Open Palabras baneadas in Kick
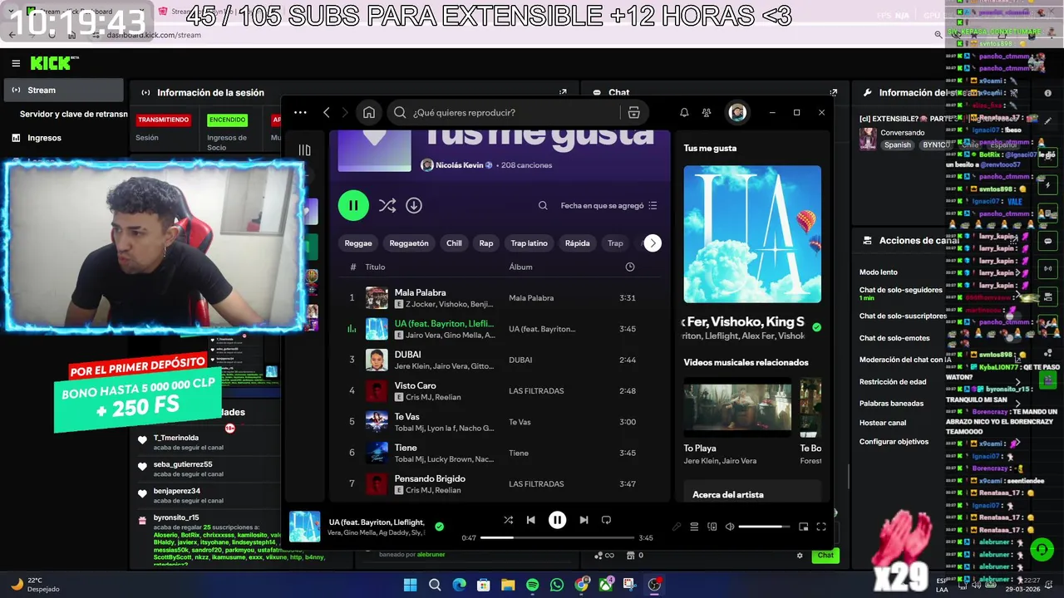The height and width of the screenshot is (598, 1064). point(891,404)
